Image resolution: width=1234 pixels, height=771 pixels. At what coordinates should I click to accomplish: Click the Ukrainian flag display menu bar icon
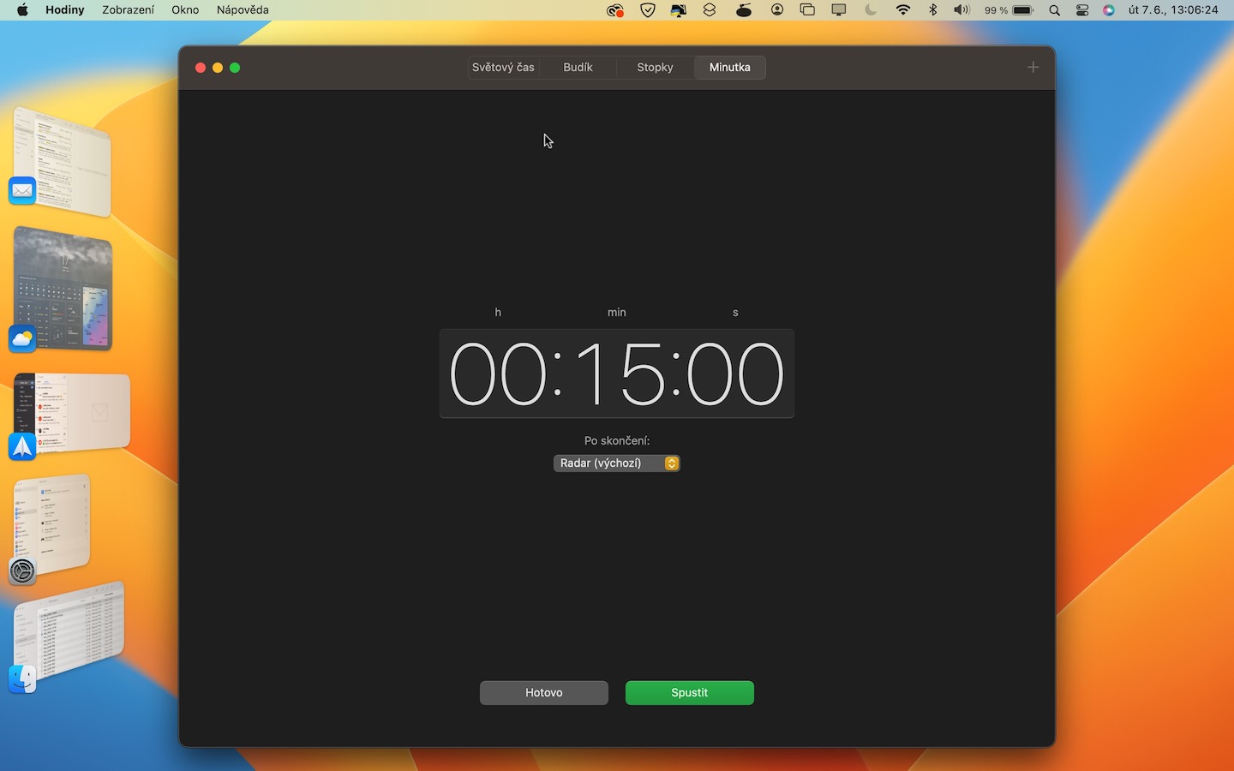coord(679,10)
